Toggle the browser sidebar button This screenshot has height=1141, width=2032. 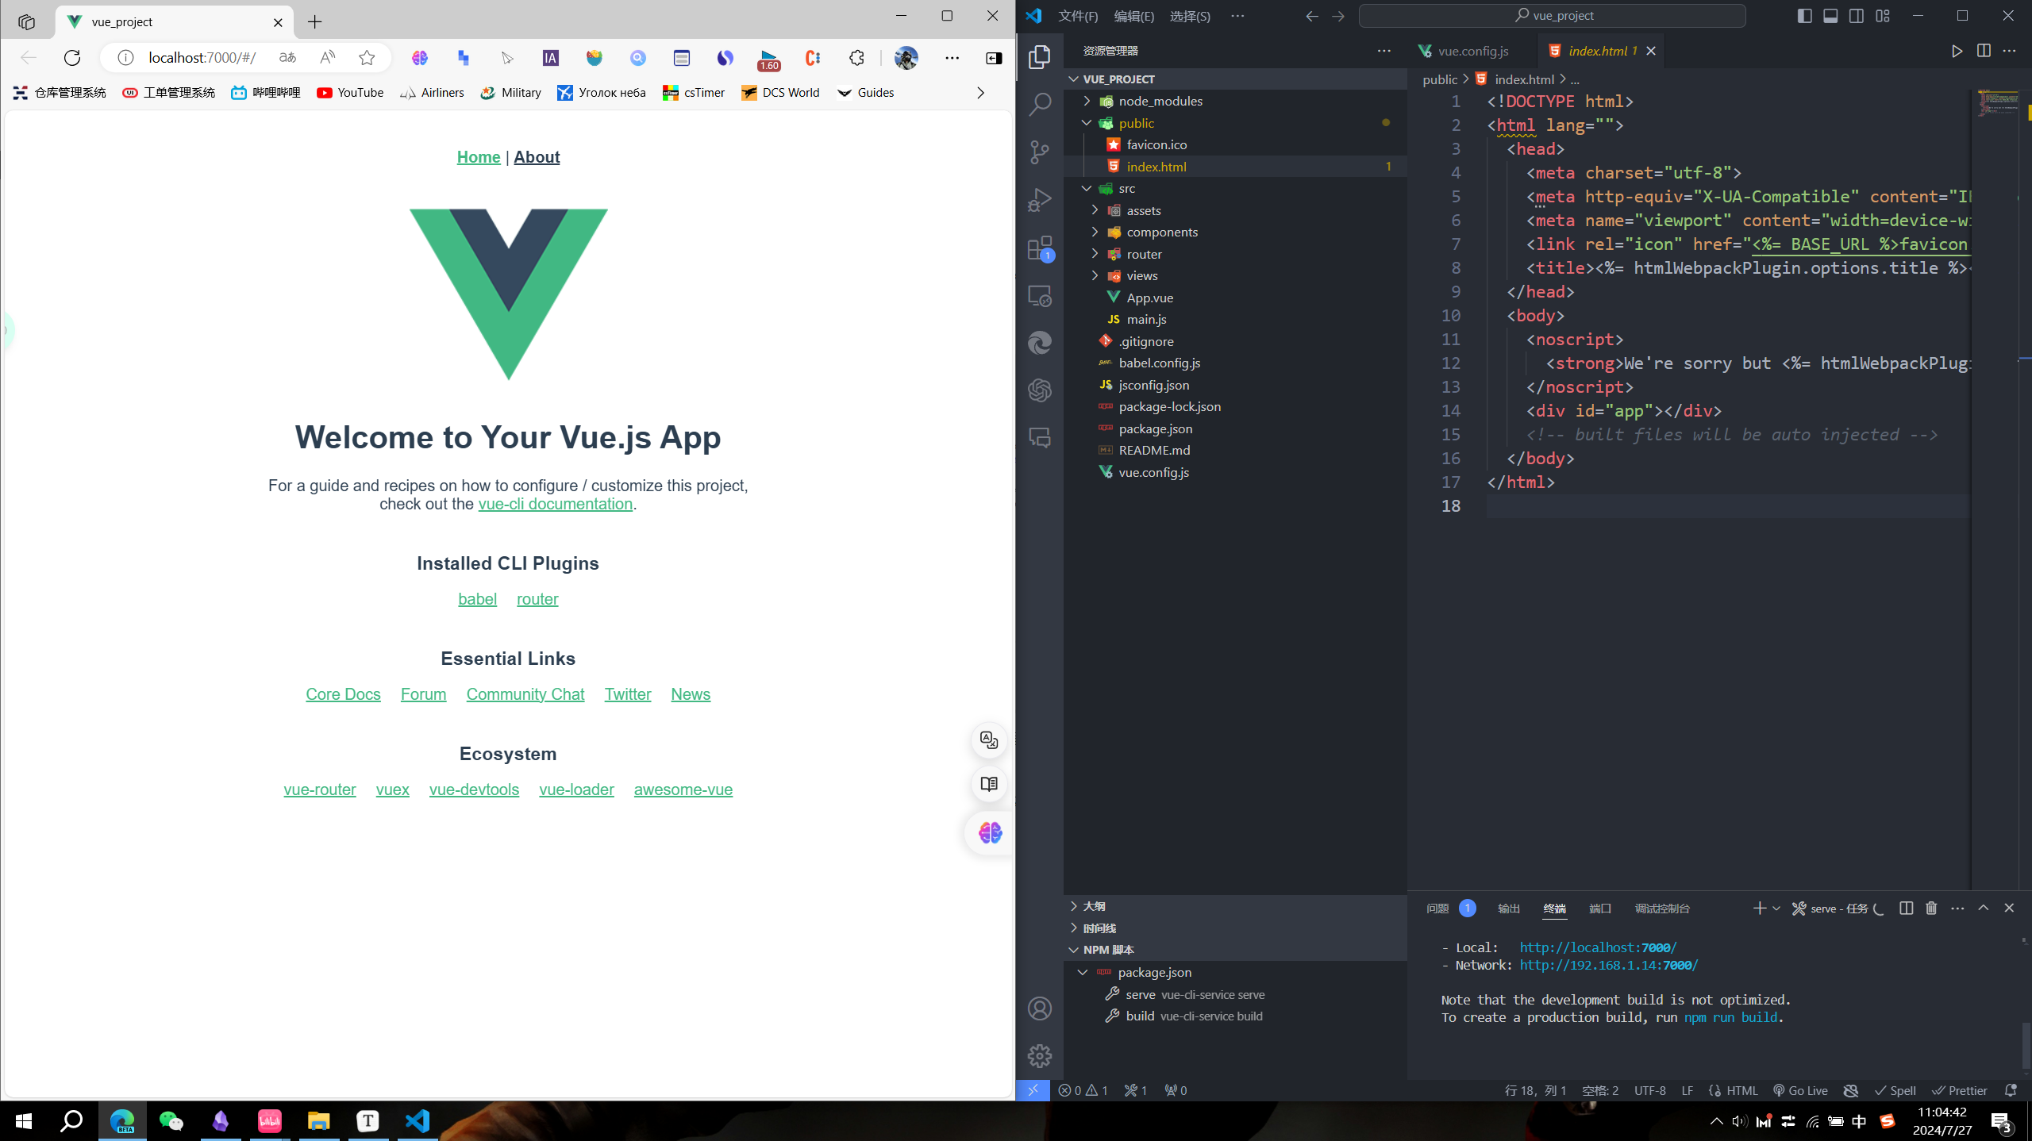(x=994, y=58)
